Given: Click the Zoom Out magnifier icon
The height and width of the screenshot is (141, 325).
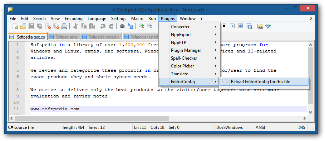Looking at the screenshot, I should click(x=149, y=26).
